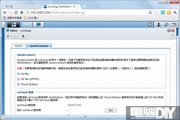Go forward in the Control Panel

pos(15,36)
